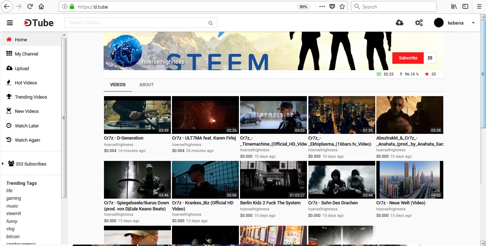Image resolution: width=486 pixels, height=246 pixels.
Task: Click the title 'Berlin Kidz 2 Fuck The System'
Action: [270, 203]
